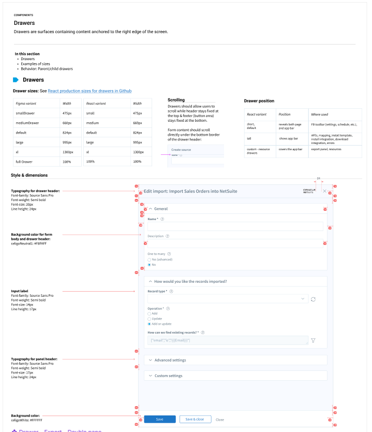Collapse the General section

(150, 209)
